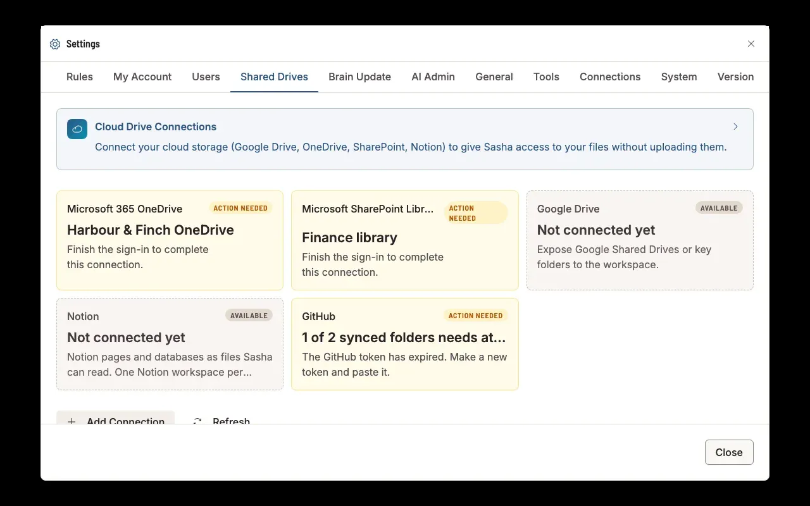Open the Brain Update tab
This screenshot has height=506, width=810.
tap(359, 77)
